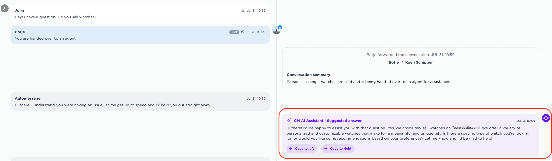This screenshot has height=161, width=552.
Task: Select the 'You are handed over to an agent' message
Action: click(x=45, y=38)
